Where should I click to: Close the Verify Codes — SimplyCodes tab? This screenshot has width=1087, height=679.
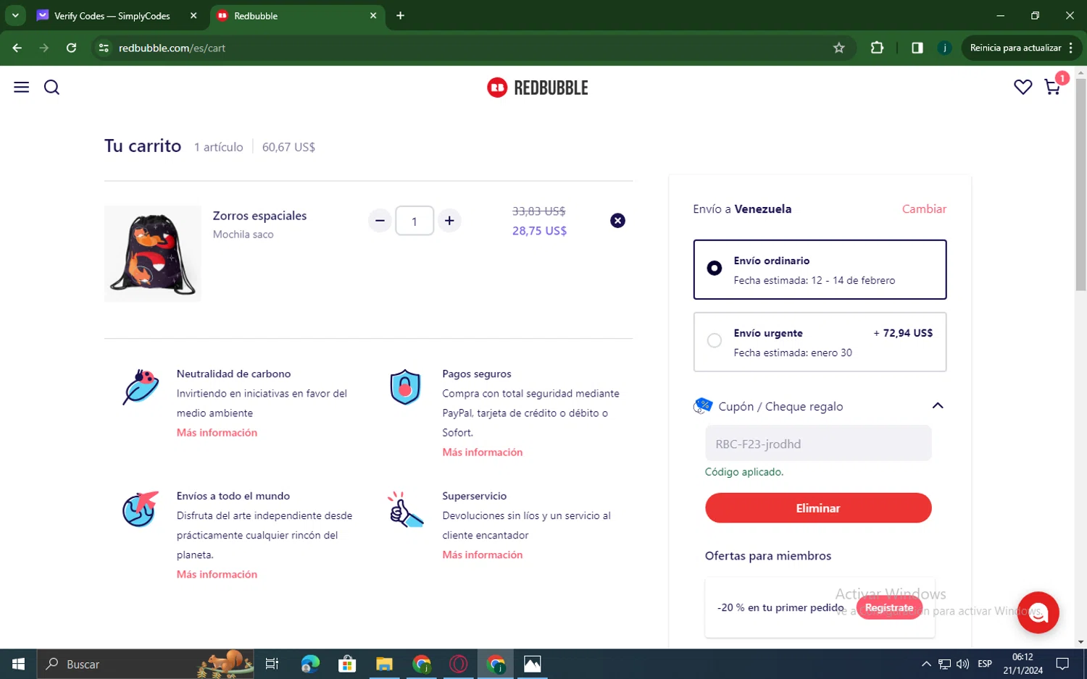193,16
